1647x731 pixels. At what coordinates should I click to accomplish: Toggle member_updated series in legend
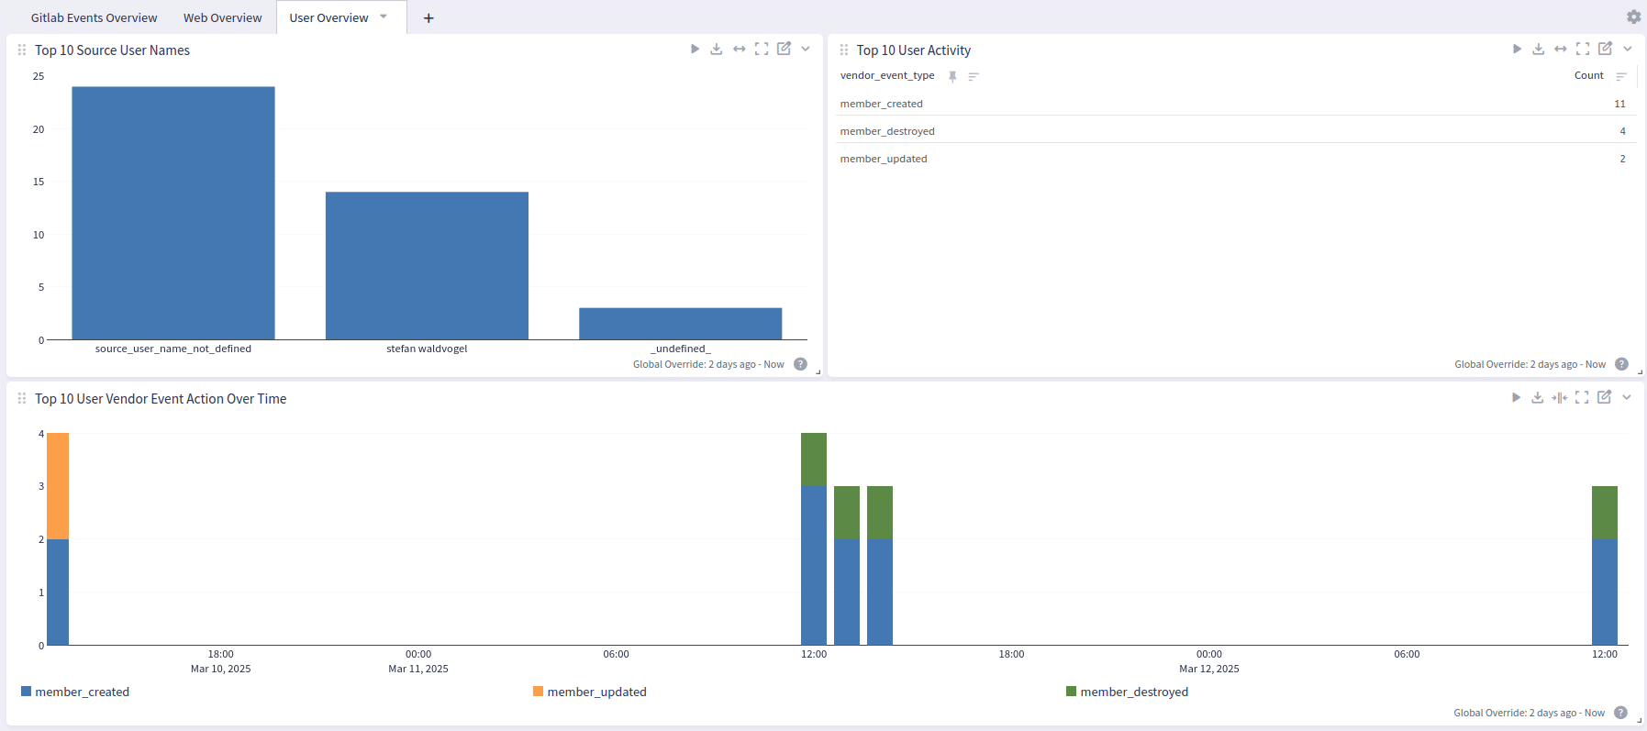[596, 692]
